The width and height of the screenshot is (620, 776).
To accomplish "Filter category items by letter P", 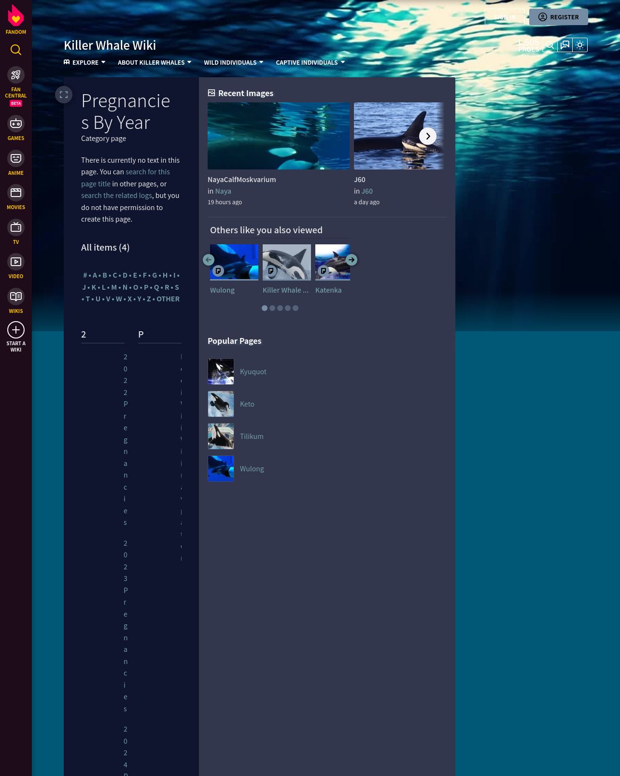I will 146,287.
